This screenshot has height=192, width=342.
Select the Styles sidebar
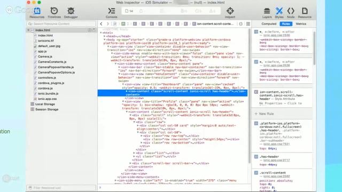click(279, 13)
